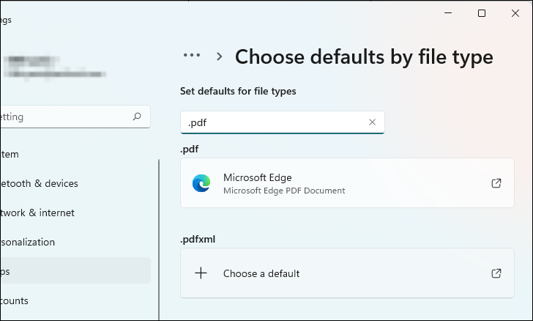
Task: Open external link icon for .pdf default
Action: point(496,183)
